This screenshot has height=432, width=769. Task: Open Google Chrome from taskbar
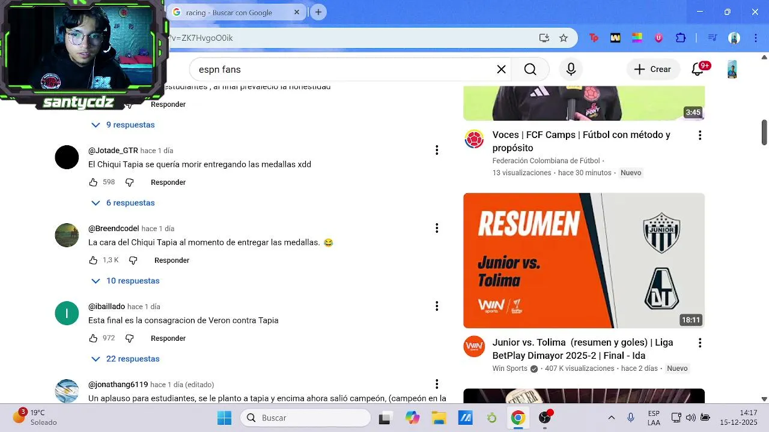click(518, 418)
